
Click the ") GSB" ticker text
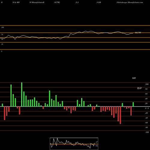pyautogui.click(x=98, y=2)
